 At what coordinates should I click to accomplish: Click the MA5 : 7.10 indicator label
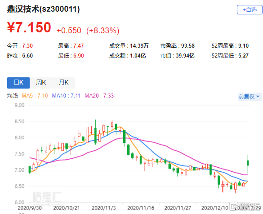35,96
